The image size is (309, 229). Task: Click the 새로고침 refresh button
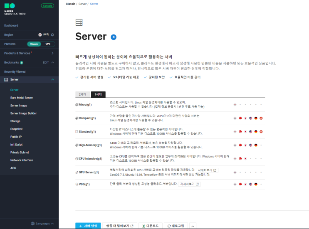click(176, 226)
